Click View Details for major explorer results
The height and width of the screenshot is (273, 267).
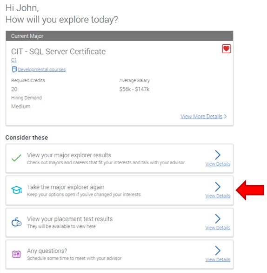pyautogui.click(x=218, y=164)
